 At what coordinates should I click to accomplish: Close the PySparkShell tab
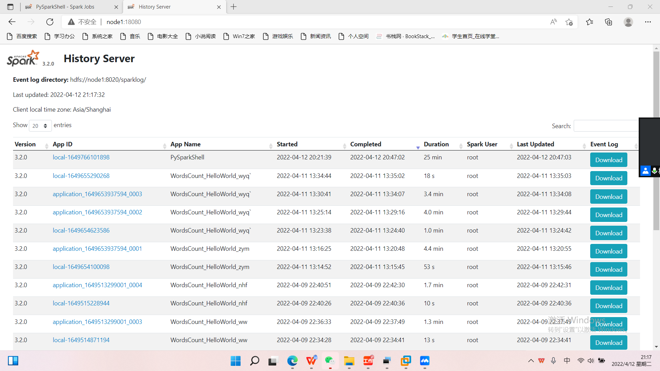coord(116,7)
